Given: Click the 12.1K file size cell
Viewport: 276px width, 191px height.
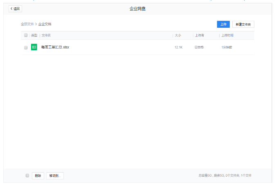Looking at the screenshot, I should [178, 47].
